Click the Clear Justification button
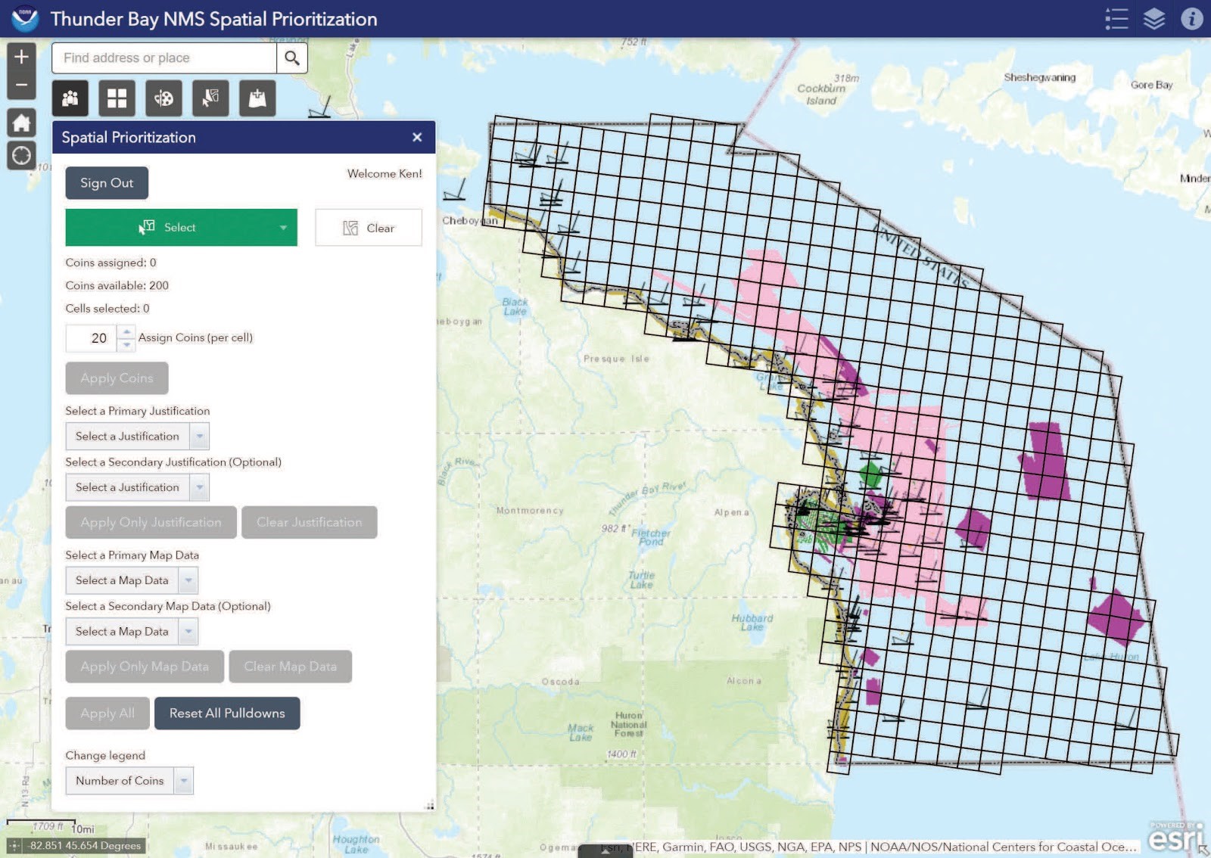The image size is (1211, 858). 310,523
